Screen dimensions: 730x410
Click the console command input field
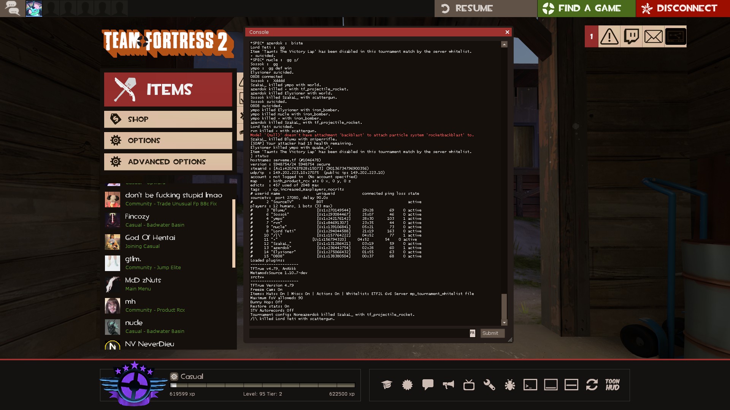click(x=359, y=333)
